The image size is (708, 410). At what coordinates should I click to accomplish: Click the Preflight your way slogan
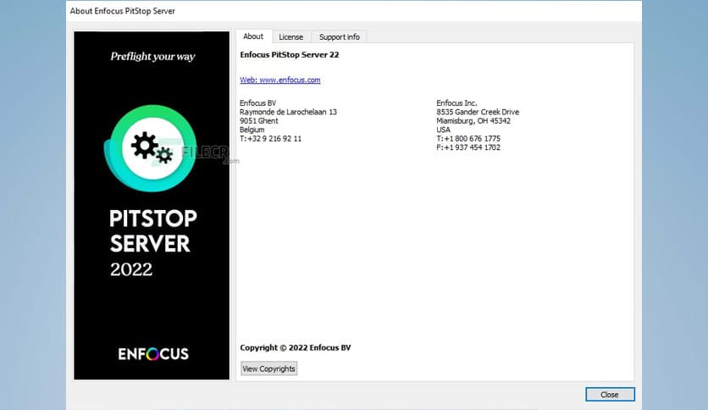(x=152, y=57)
